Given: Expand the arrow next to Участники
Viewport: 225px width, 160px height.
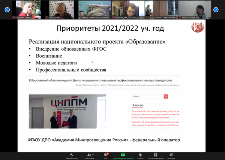Looking at the screenshot, I should tap(97, 155).
